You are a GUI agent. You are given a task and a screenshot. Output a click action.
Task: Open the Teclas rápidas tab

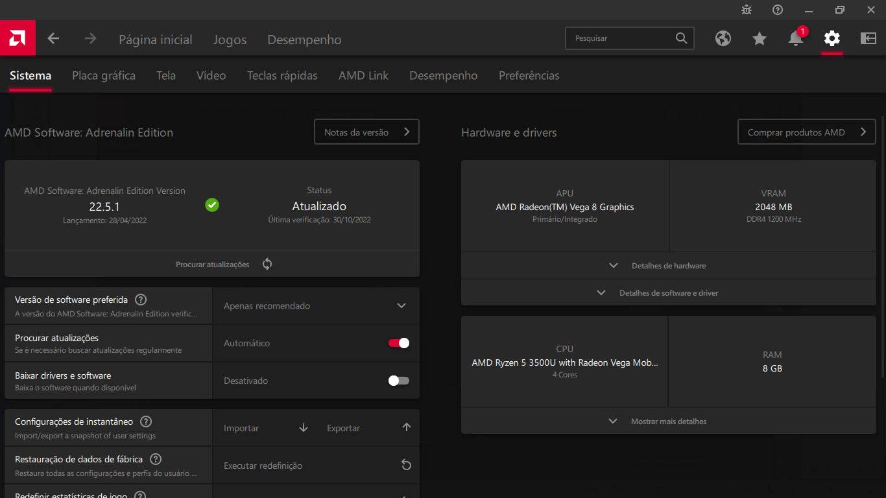click(x=282, y=76)
